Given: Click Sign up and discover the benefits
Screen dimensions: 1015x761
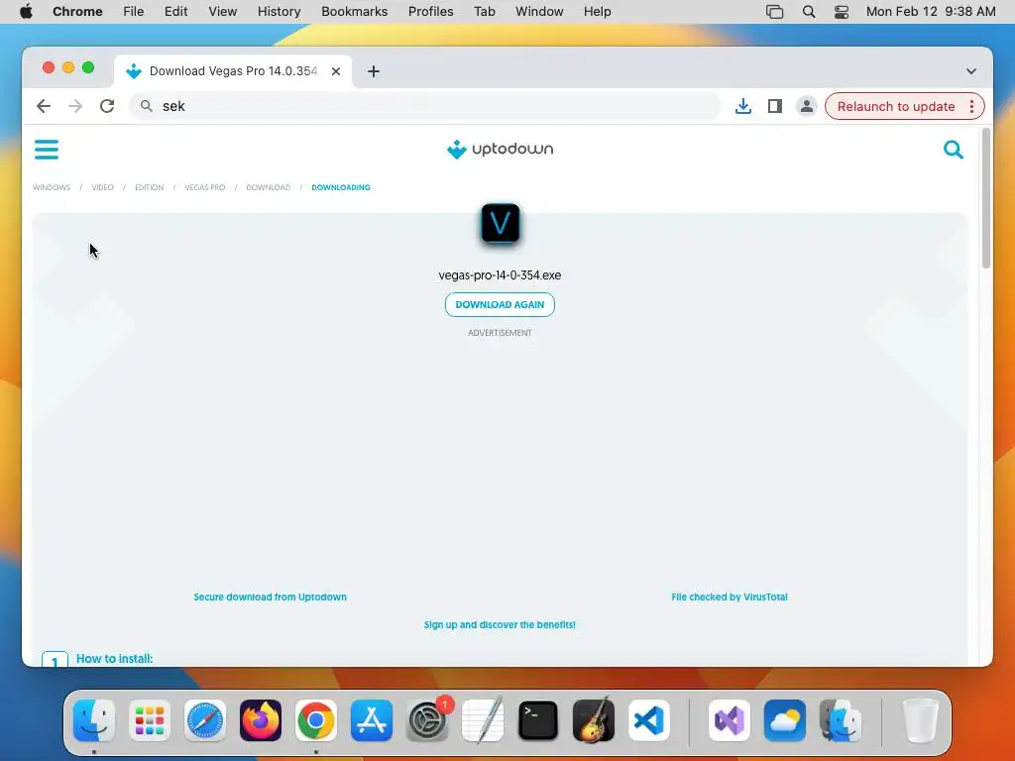Looking at the screenshot, I should point(500,624).
